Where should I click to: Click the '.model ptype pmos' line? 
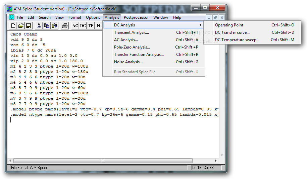pos(114,109)
